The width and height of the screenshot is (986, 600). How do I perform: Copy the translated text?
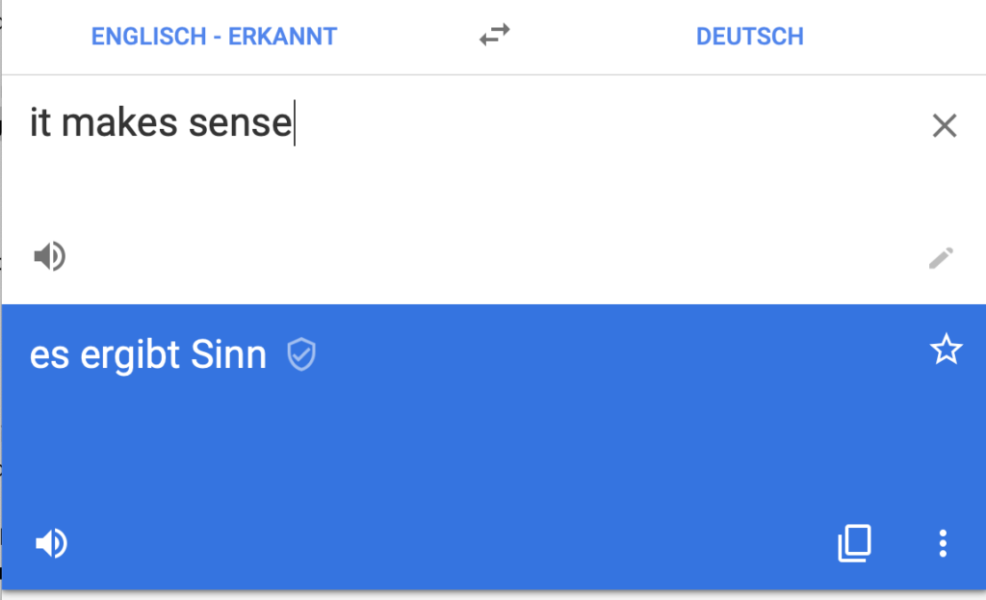(x=854, y=543)
